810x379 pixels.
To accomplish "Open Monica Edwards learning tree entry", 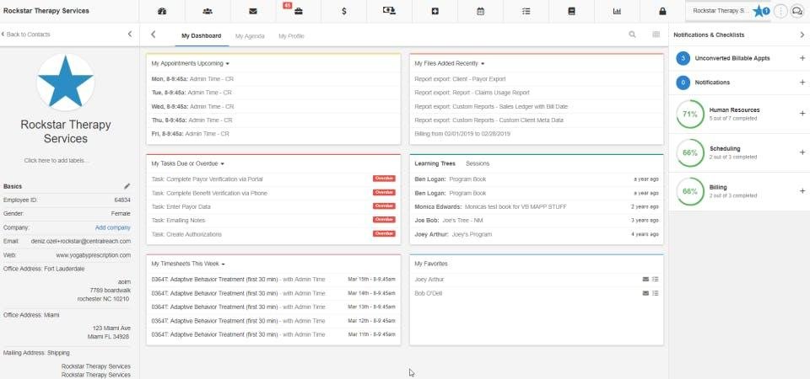I will [x=491, y=207].
